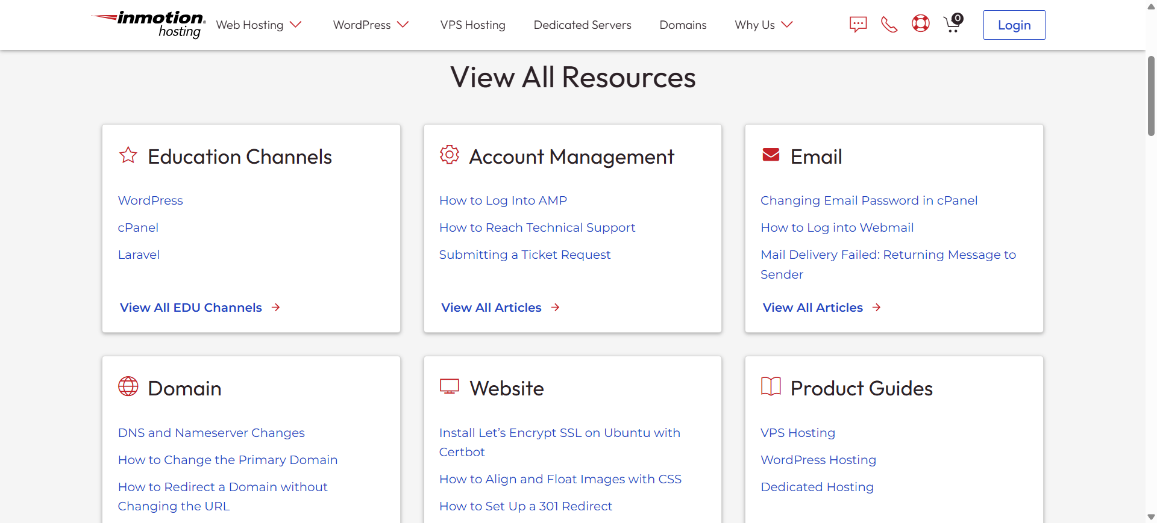This screenshot has width=1157, height=523.
Task: Open View All Articles under Account Management
Action: coord(492,308)
